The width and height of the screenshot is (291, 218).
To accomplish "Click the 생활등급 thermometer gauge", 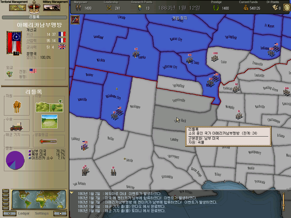I will point(48,141).
